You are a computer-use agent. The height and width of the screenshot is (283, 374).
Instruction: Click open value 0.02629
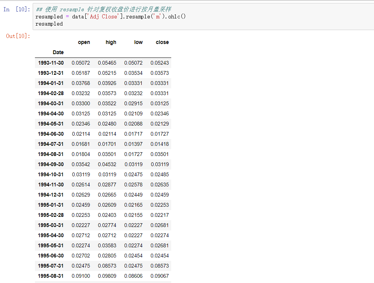(81, 195)
